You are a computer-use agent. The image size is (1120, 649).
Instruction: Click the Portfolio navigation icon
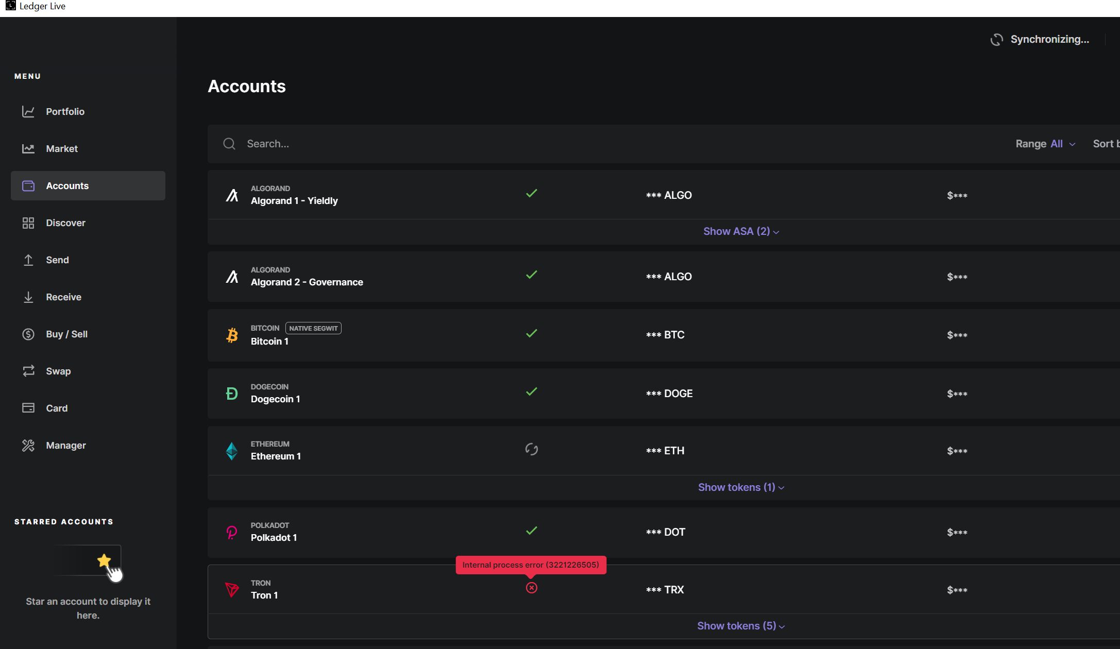[28, 111]
